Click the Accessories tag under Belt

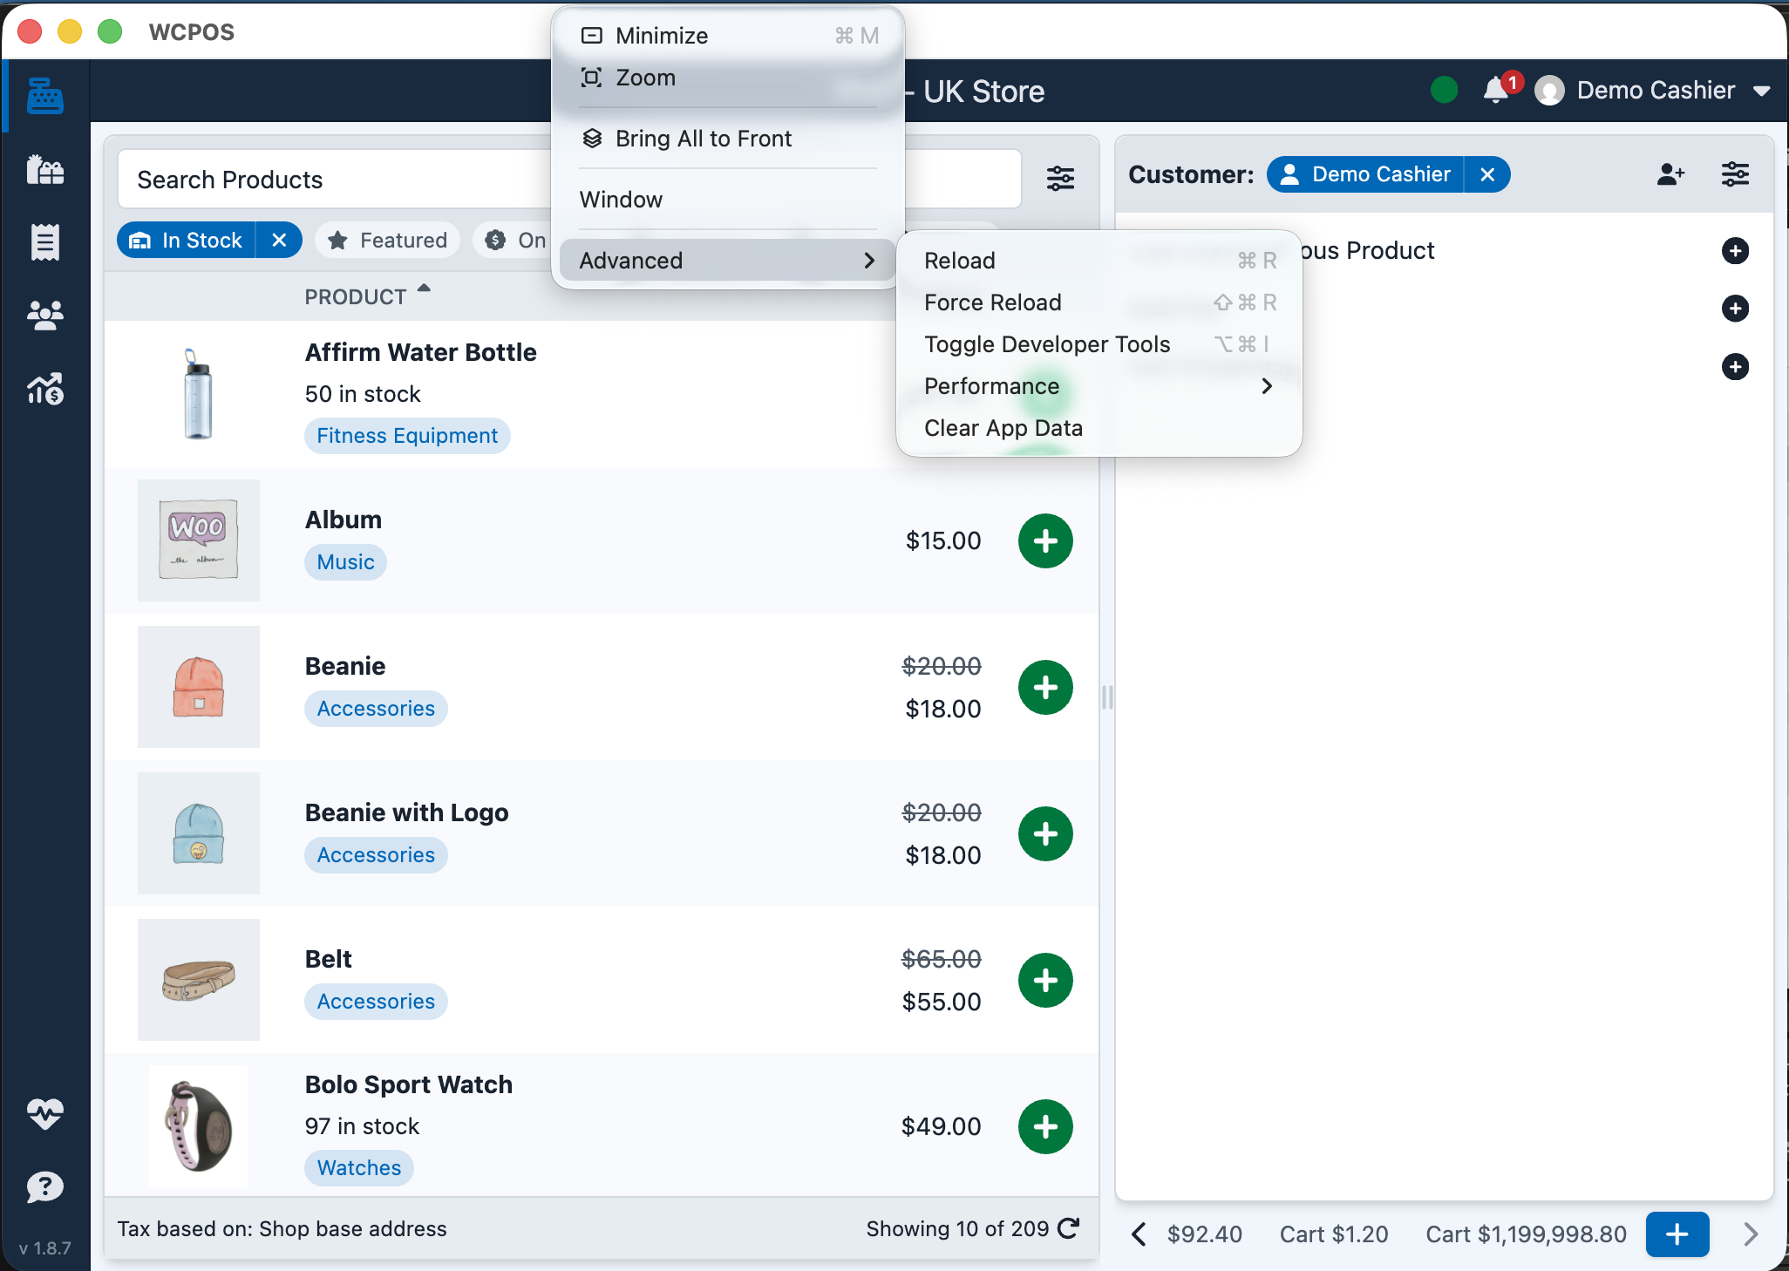tap(376, 1001)
